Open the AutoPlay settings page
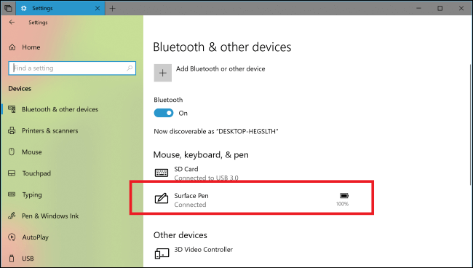Image resolution: width=473 pixels, height=268 pixels. [36, 237]
